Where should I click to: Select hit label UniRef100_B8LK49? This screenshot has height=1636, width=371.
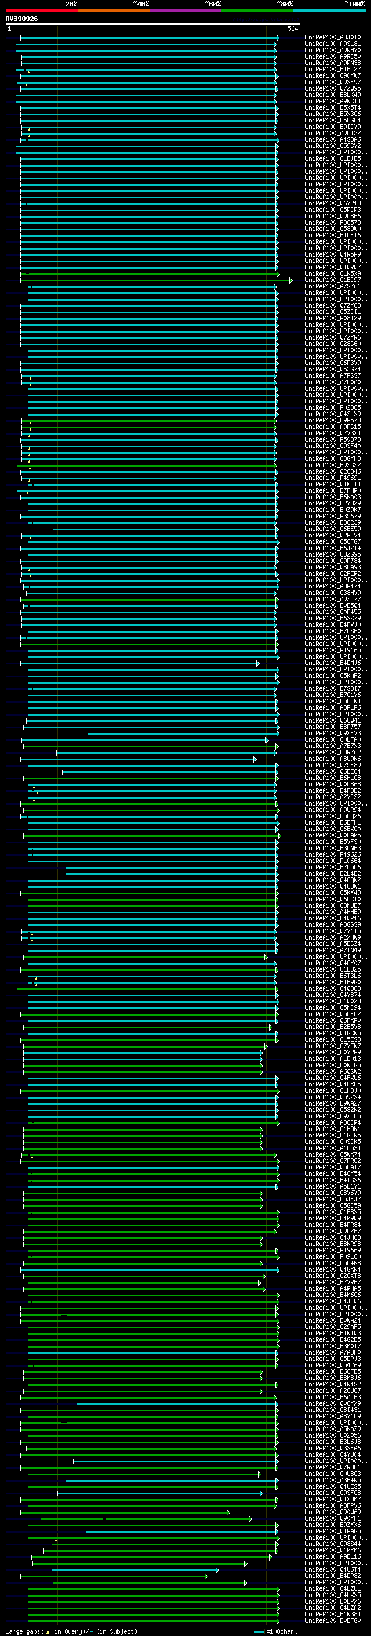point(333,95)
